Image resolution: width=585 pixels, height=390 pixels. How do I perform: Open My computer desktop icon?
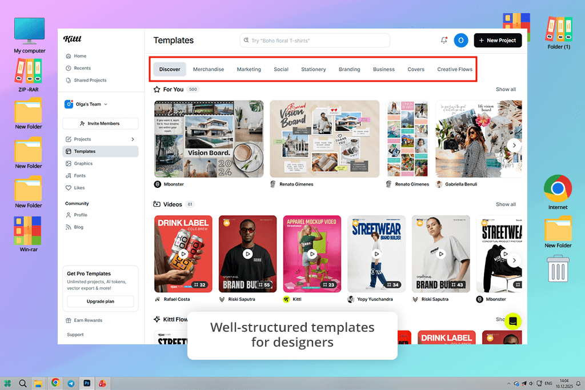coord(30,35)
